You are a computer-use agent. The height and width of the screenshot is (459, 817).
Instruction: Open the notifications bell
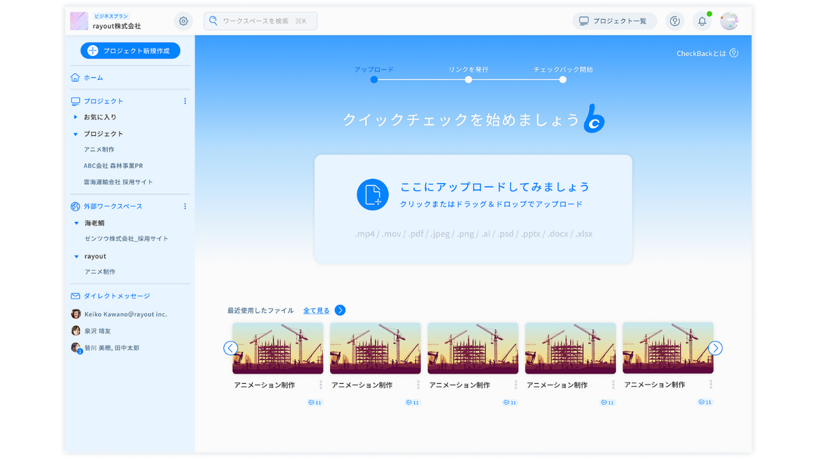[x=702, y=21]
